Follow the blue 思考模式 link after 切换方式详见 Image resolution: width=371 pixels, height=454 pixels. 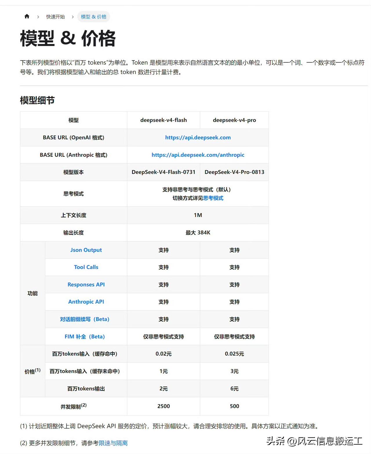(x=213, y=198)
